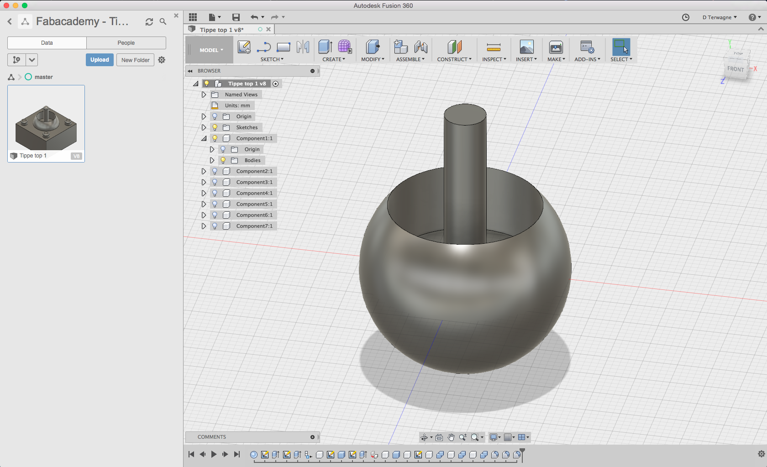This screenshot has height=467, width=767.
Task: Open the SKETCH menu
Action: click(x=272, y=59)
